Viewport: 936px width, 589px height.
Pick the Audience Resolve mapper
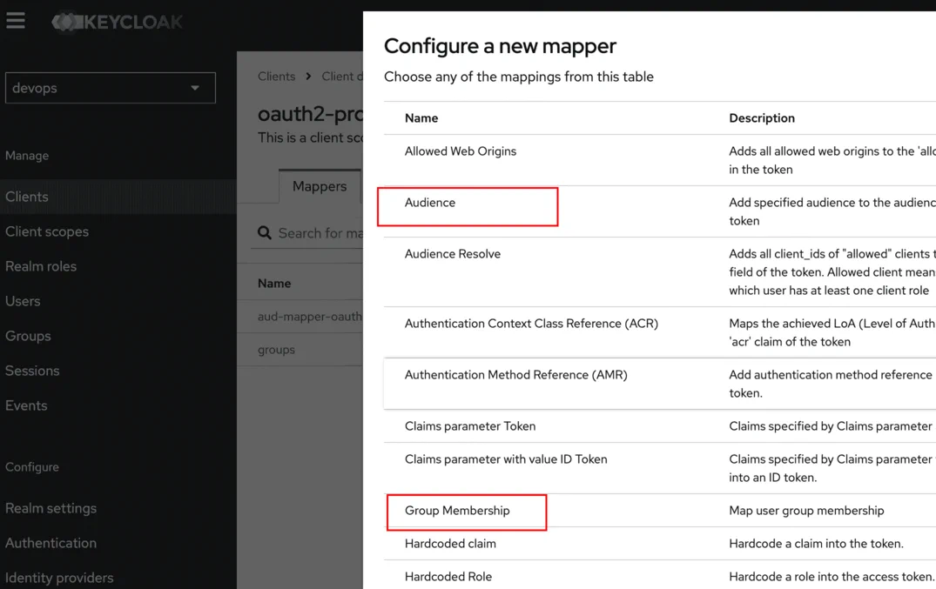453,254
